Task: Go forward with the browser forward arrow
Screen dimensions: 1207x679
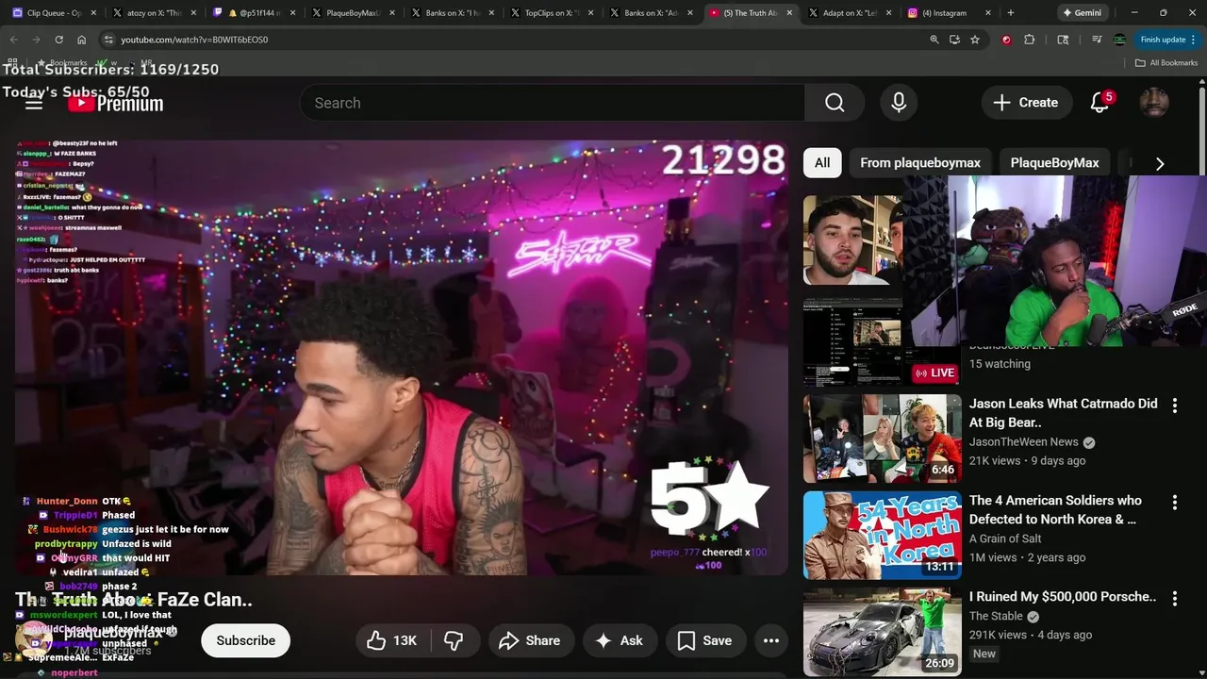Action: [36, 40]
